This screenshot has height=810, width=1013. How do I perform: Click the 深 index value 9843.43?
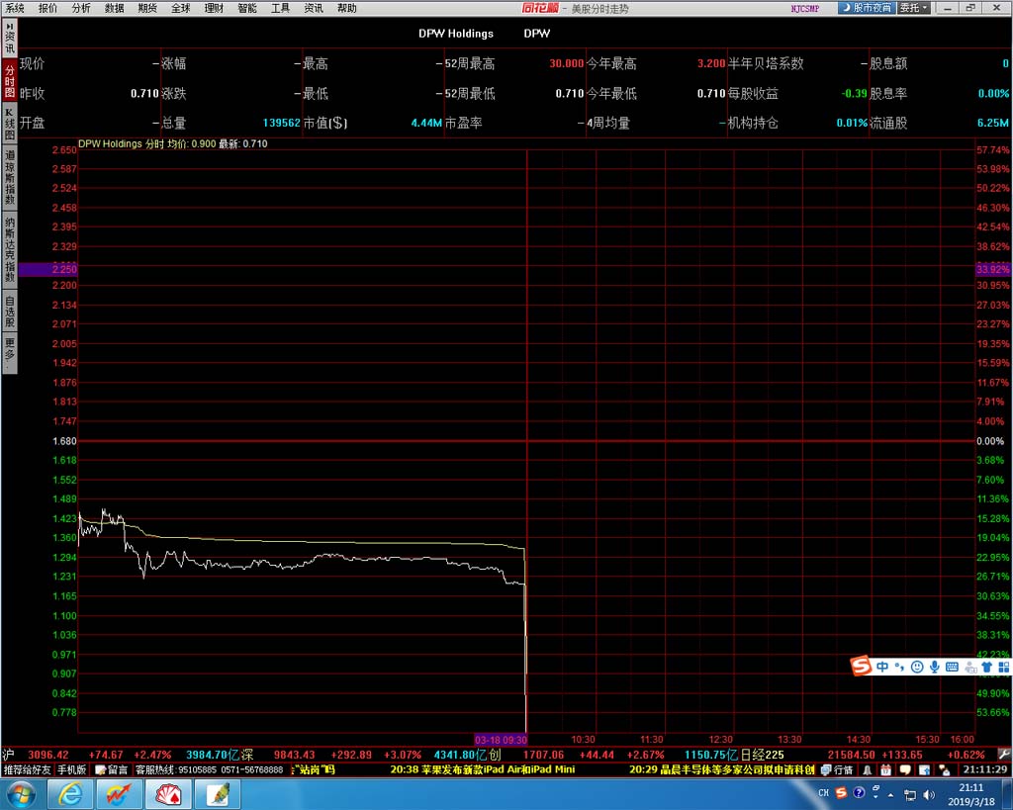pos(295,755)
